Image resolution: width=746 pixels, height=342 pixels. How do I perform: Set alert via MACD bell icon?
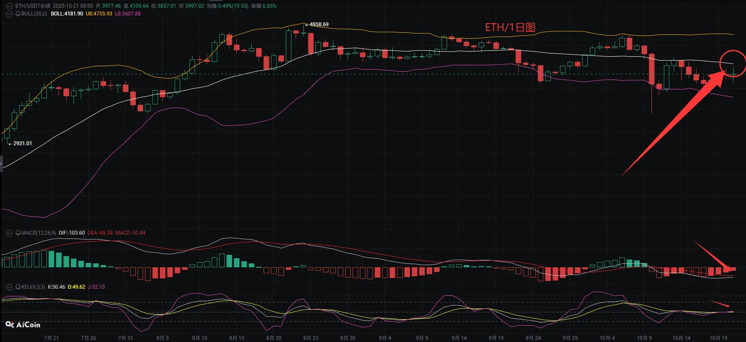[x=18, y=233]
